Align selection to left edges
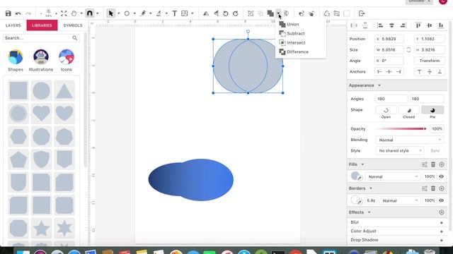This screenshot has width=453, height=254. (380, 25)
